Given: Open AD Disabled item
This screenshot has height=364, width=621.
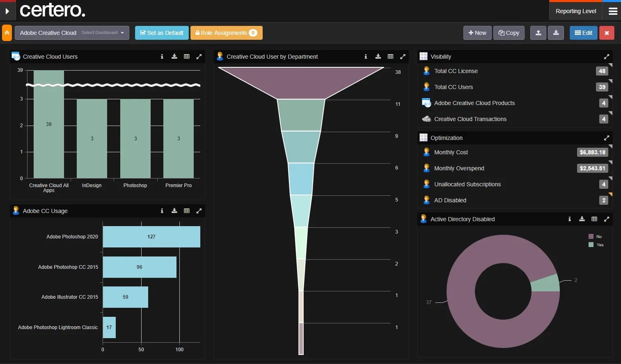Looking at the screenshot, I should tap(515, 200).
